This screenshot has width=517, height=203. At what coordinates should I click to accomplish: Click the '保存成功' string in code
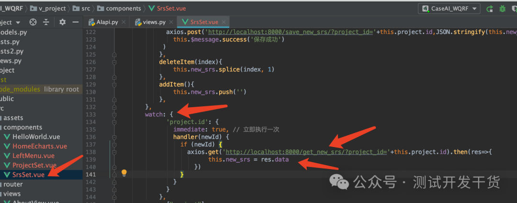(265, 40)
